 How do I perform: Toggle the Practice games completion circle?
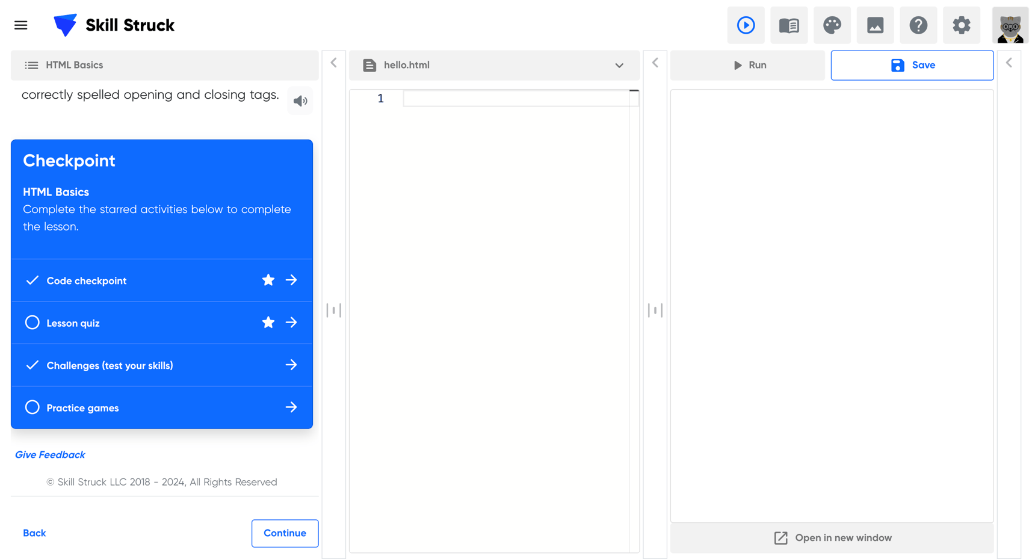click(32, 407)
